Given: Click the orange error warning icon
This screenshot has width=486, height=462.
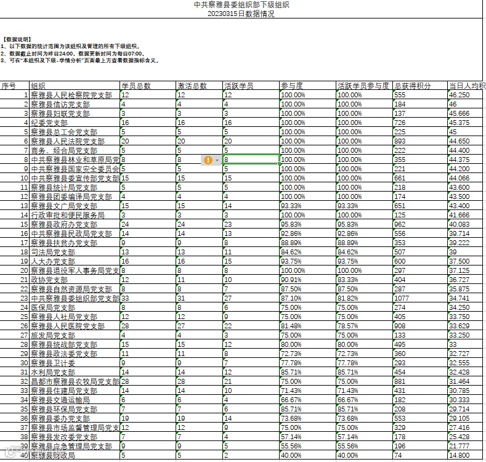Looking at the screenshot, I should tap(208, 160).
